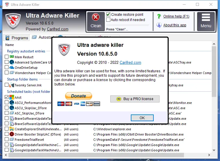Check Advanced SystemCare entry checkbox
The height and width of the screenshot is (161, 220).
tap(6, 62)
